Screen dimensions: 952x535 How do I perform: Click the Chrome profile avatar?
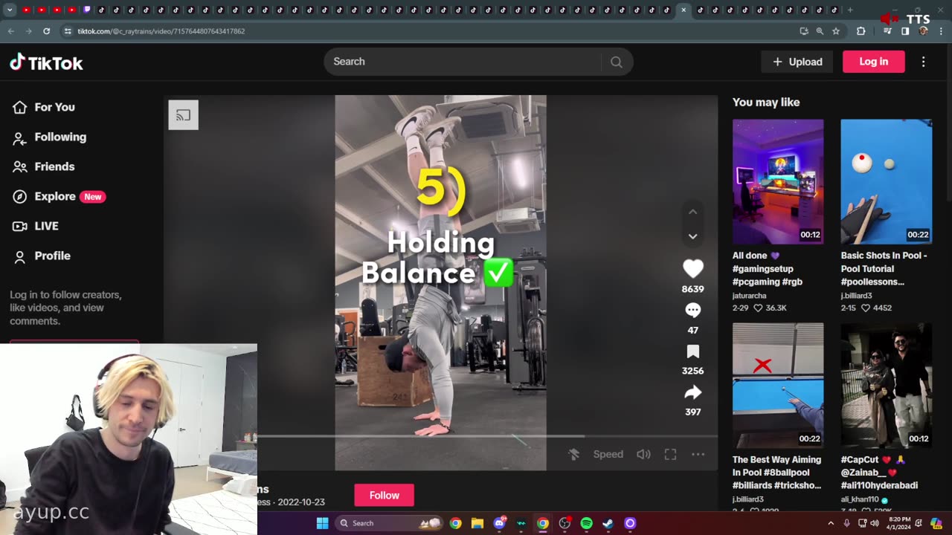point(923,31)
